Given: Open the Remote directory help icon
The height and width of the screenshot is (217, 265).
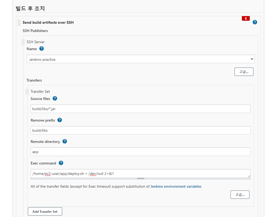Looking at the screenshot, I should point(64,141).
